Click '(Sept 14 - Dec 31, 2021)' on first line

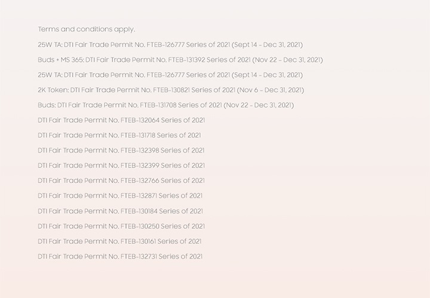[267, 45]
